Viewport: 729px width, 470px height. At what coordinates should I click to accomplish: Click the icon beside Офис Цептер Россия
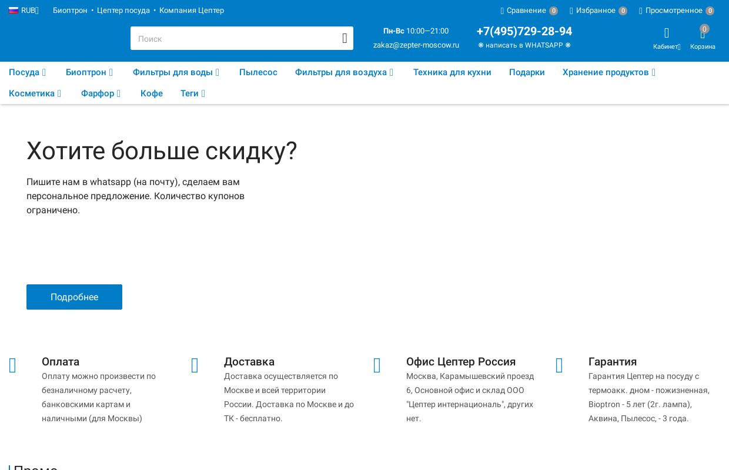pos(377,366)
